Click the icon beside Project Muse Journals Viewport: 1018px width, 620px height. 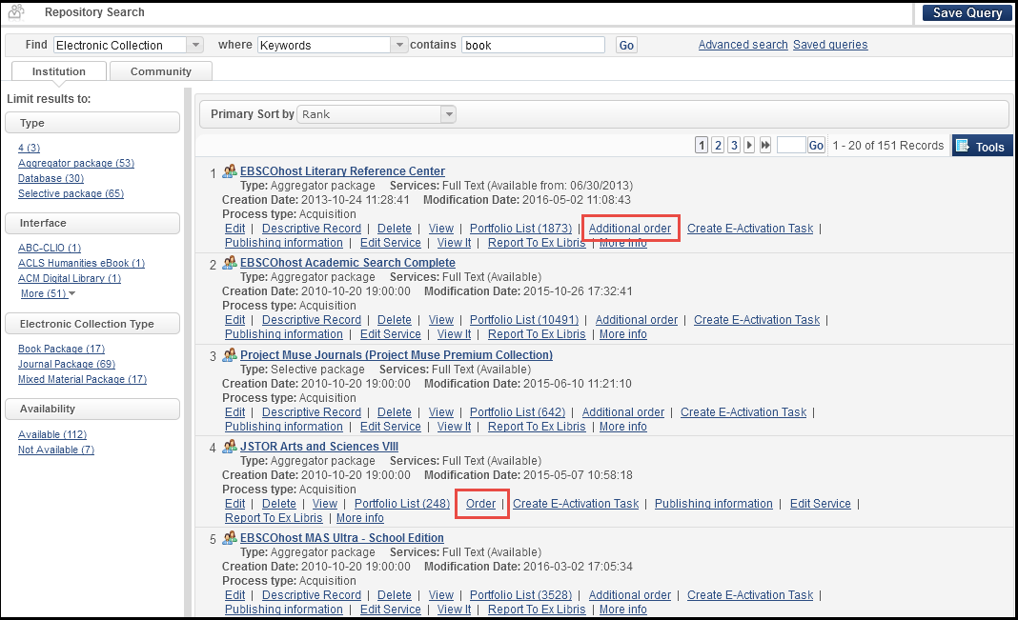(x=229, y=354)
